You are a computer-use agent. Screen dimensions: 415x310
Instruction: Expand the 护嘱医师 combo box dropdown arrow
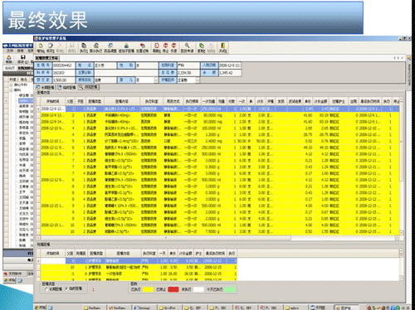coord(198,80)
